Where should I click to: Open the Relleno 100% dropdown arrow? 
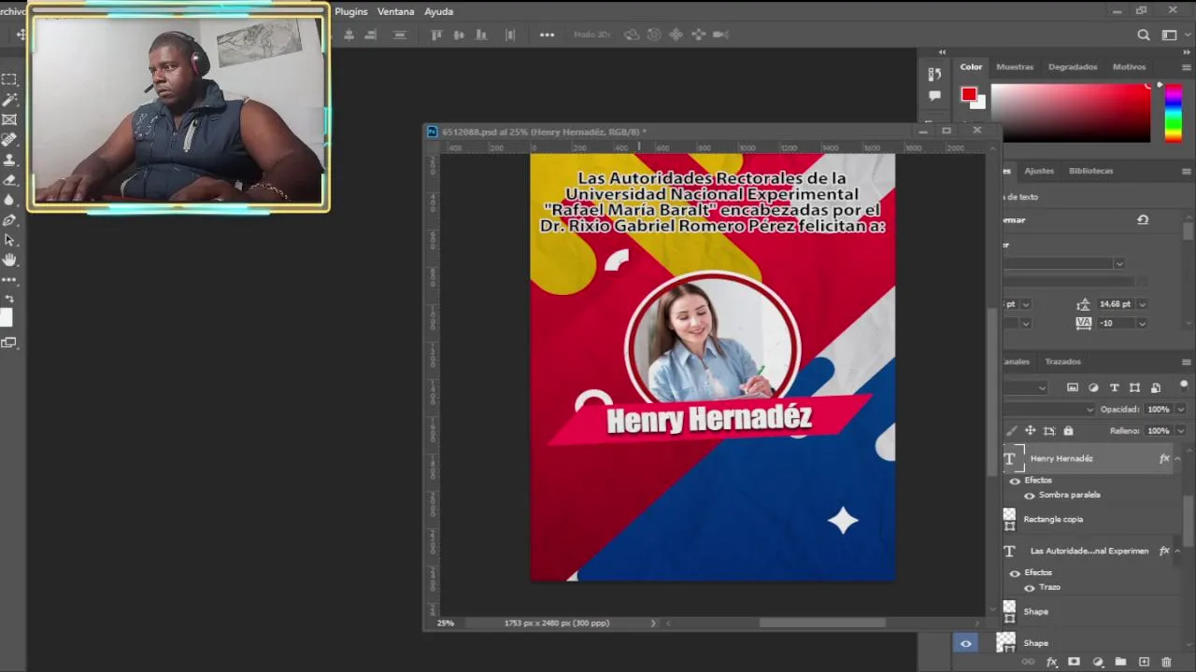1180,431
